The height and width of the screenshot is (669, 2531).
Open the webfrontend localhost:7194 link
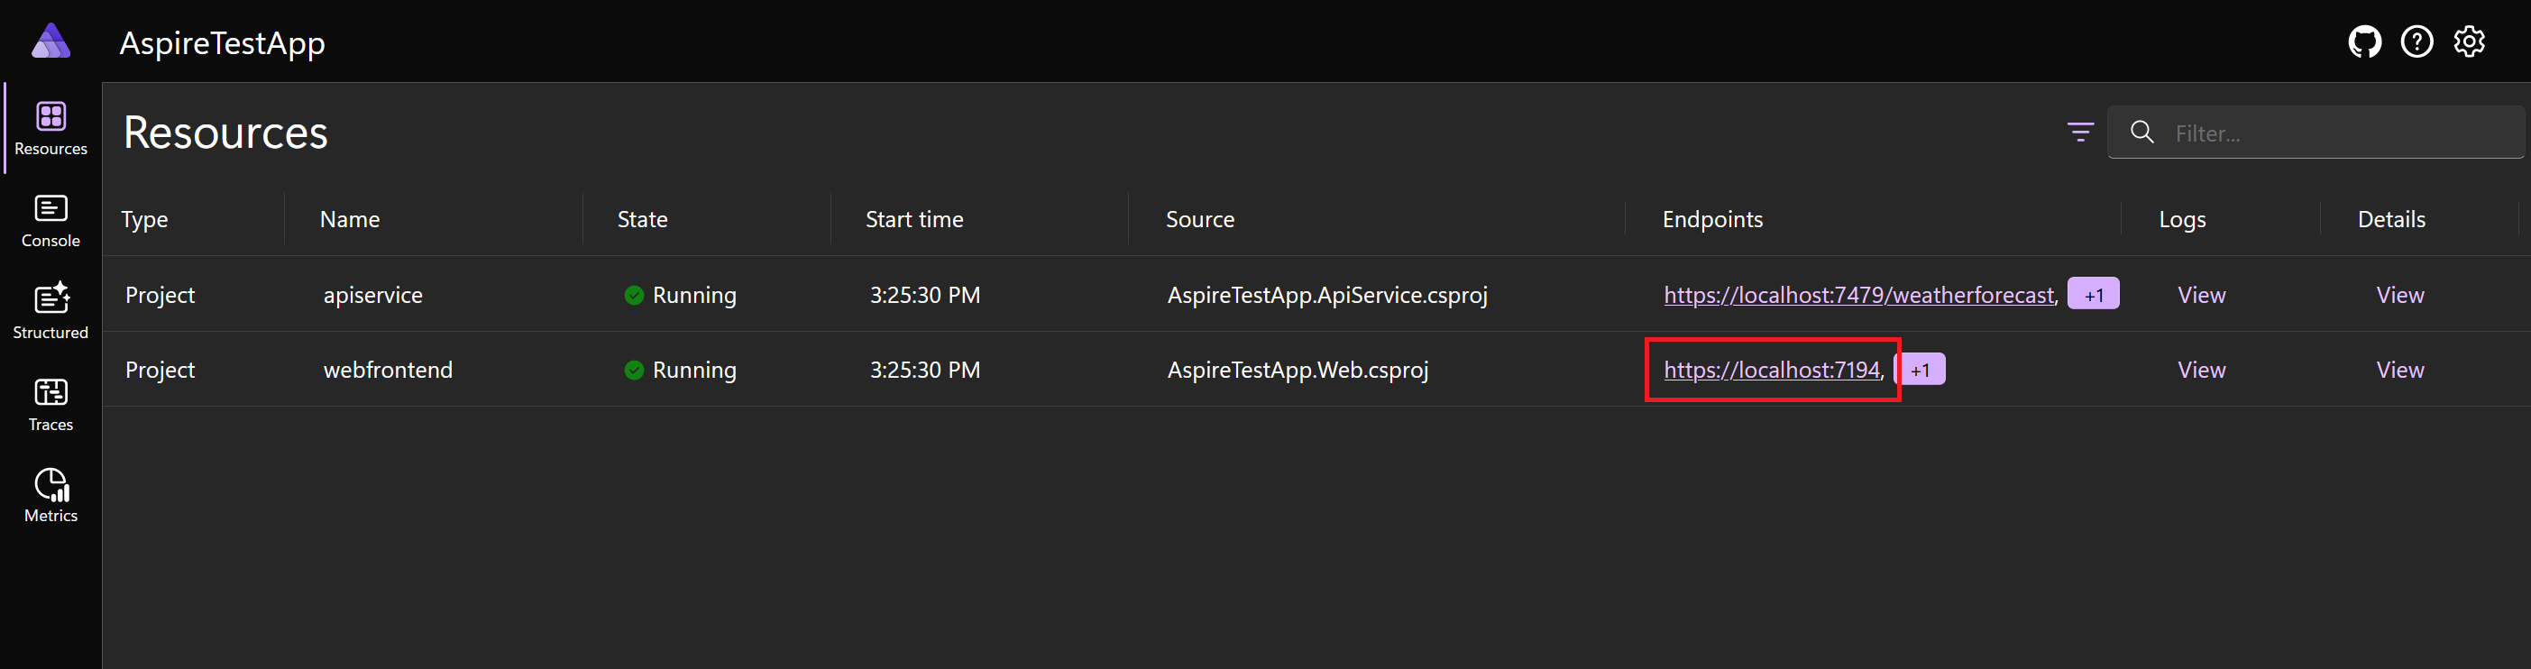pos(1772,371)
